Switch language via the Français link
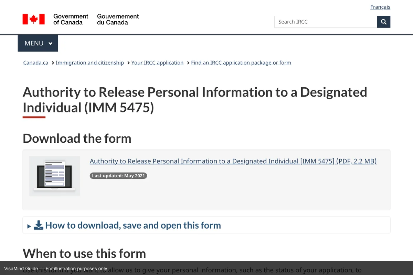This screenshot has width=413, height=275. [380, 7]
